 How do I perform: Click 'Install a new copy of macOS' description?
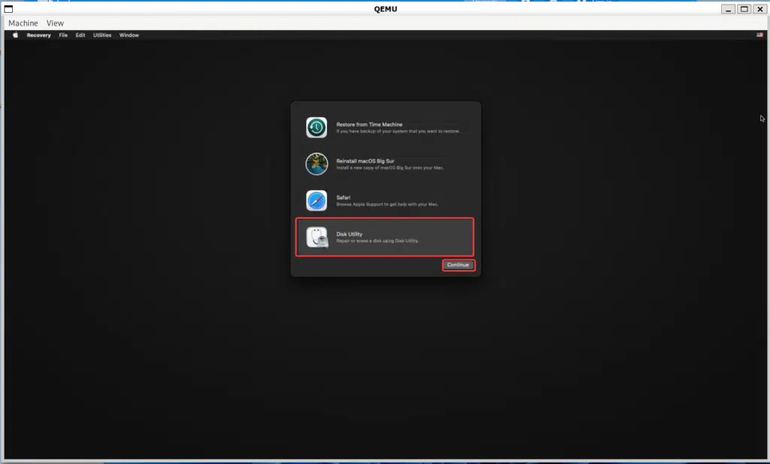coord(390,168)
